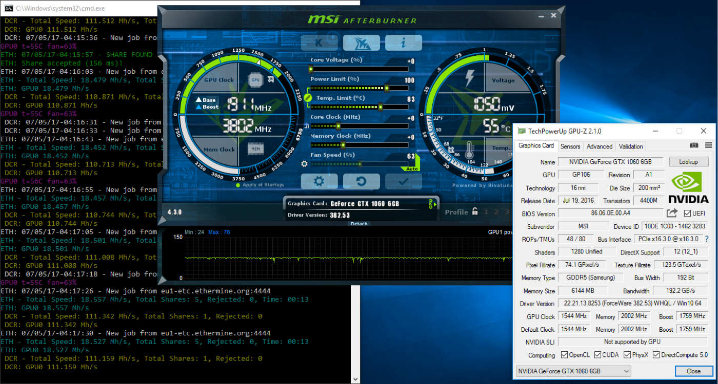Toggle the CUDA checkbox
The image size is (718, 384).
pos(597,355)
